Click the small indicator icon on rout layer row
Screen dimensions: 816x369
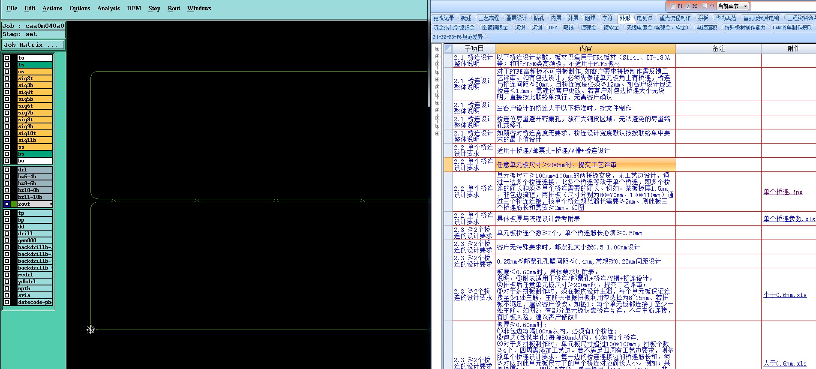click(x=51, y=204)
